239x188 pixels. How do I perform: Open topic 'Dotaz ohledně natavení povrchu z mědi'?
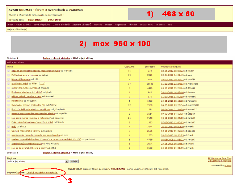pyautogui.click(x=32, y=122)
